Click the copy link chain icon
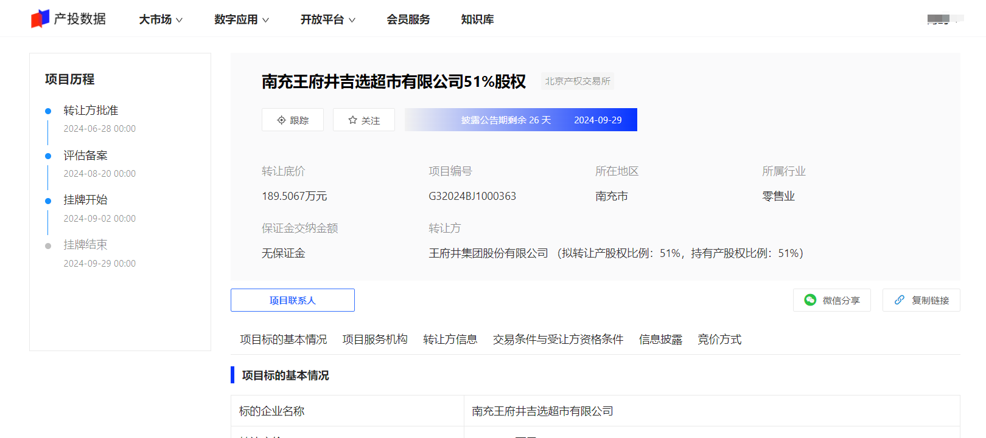986x438 pixels. tap(899, 300)
